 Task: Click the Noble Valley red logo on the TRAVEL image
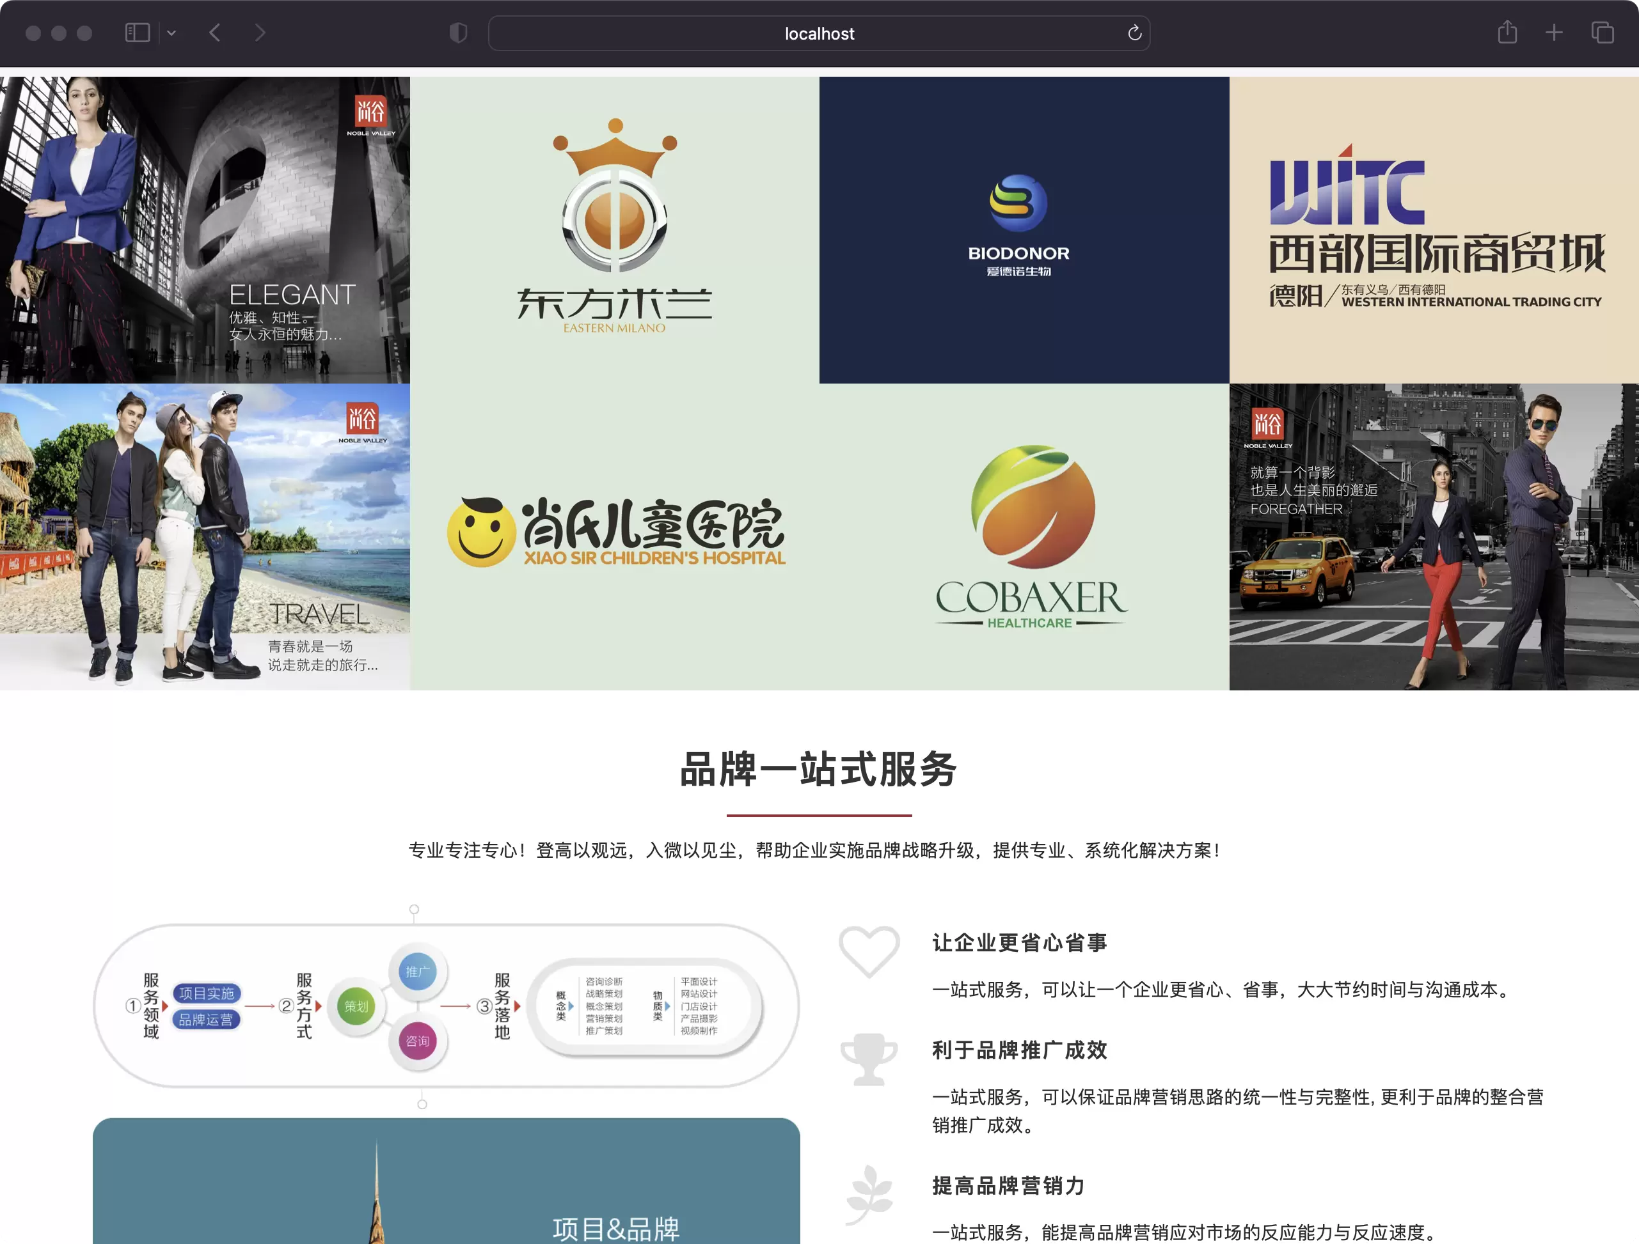coord(363,423)
